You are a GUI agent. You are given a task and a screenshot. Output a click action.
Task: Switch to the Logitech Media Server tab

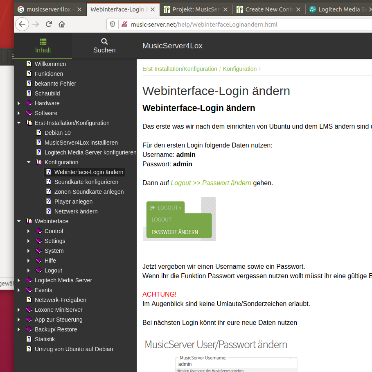(x=339, y=9)
